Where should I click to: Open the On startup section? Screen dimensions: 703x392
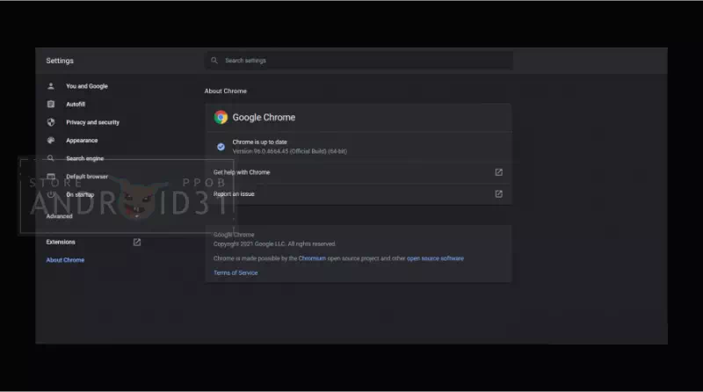click(80, 194)
